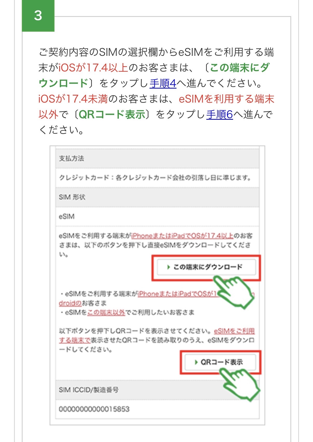Open the 手順4 link
The image size is (313, 442).
(163, 83)
